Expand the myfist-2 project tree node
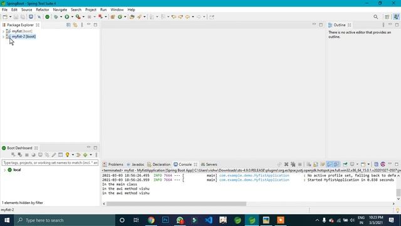Image resolution: width=401 pixels, height=226 pixels. 3,36
